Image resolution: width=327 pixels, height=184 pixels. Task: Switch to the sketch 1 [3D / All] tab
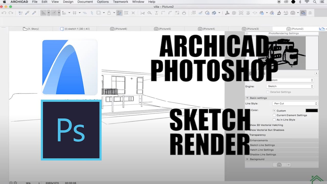click(x=75, y=29)
